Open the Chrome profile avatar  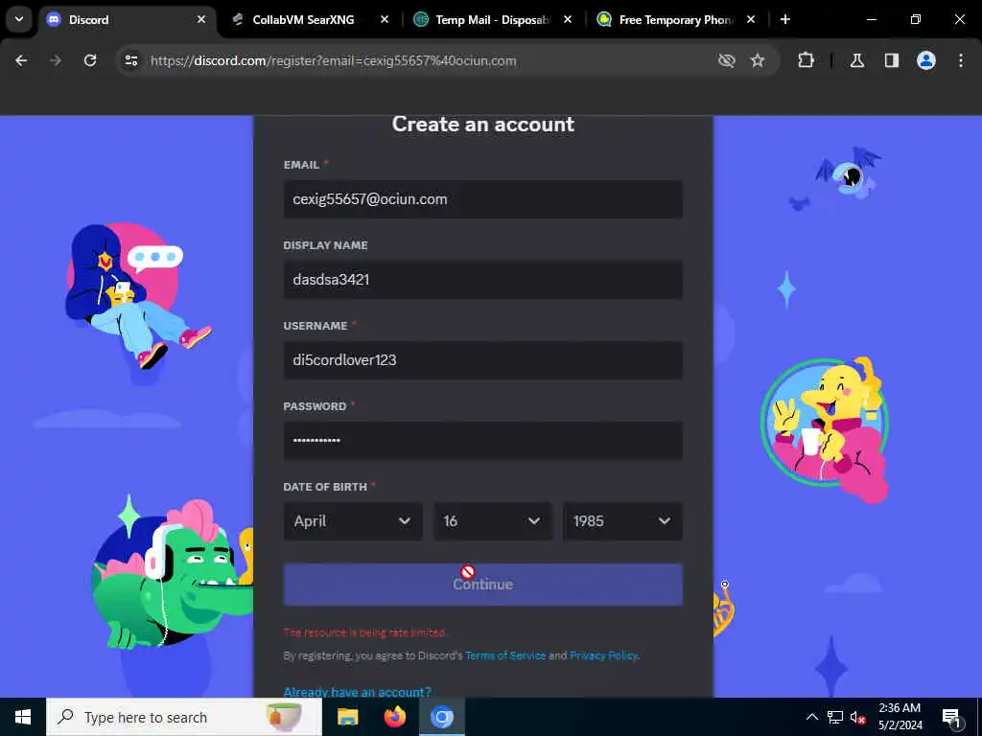(x=926, y=60)
